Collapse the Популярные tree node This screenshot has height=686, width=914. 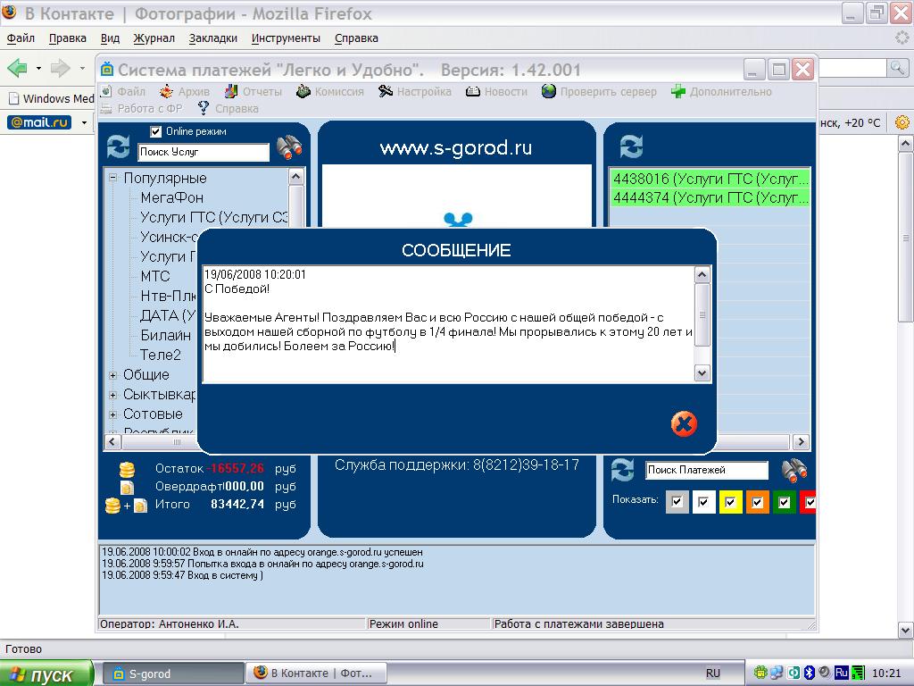113,178
